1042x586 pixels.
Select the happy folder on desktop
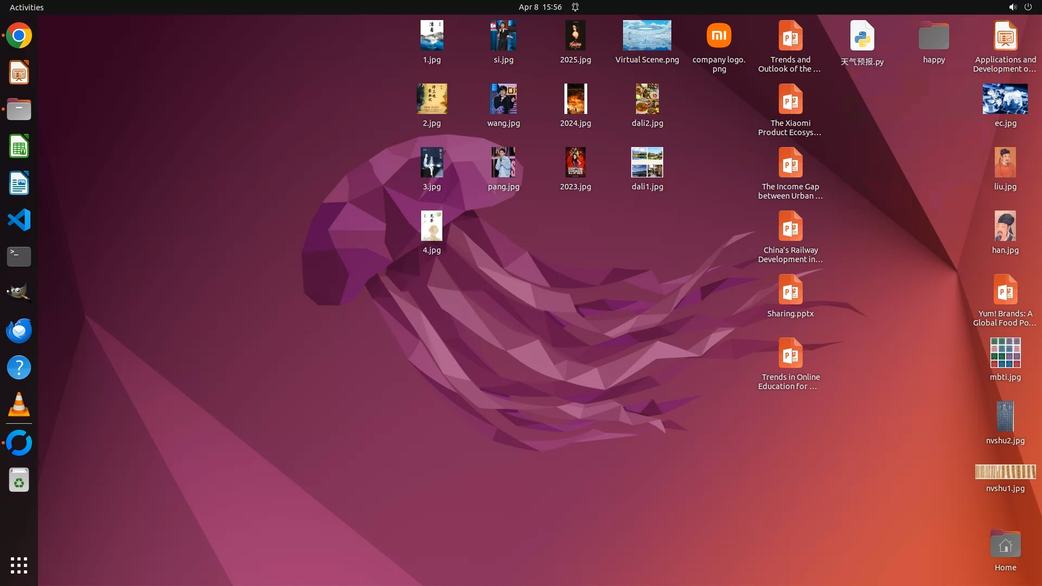(x=933, y=36)
